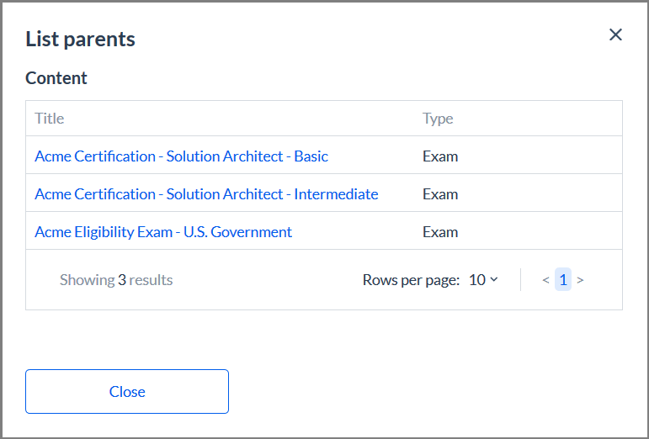The image size is (649, 439).
Task: Click the Type column header
Action: tap(438, 119)
